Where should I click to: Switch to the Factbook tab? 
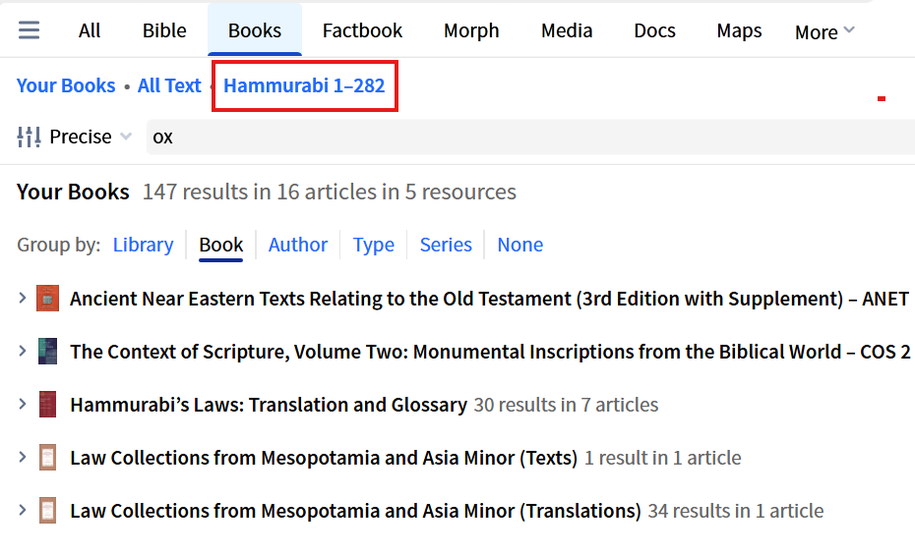coord(362,30)
